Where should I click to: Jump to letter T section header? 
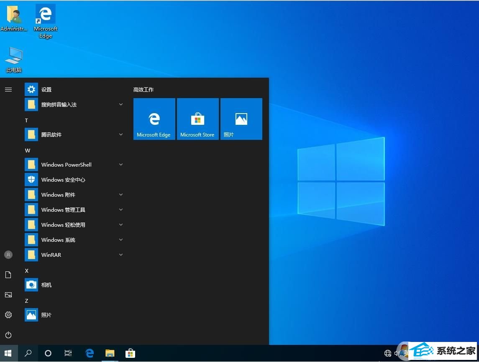[27, 121]
